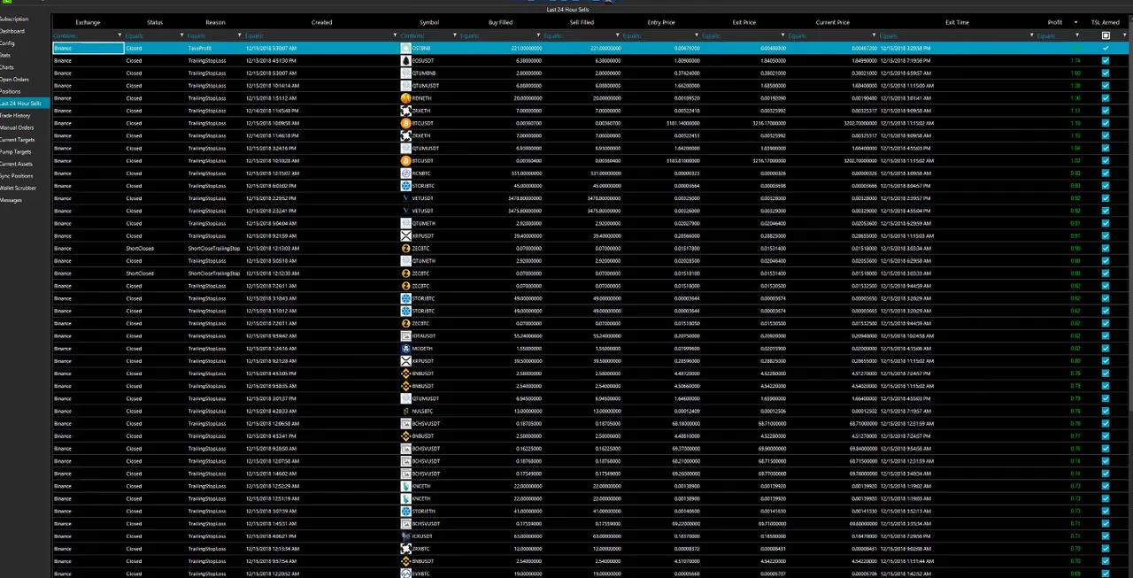Click BCHSVUSDT icon in row created 12:06:58 AM

(x=405, y=423)
